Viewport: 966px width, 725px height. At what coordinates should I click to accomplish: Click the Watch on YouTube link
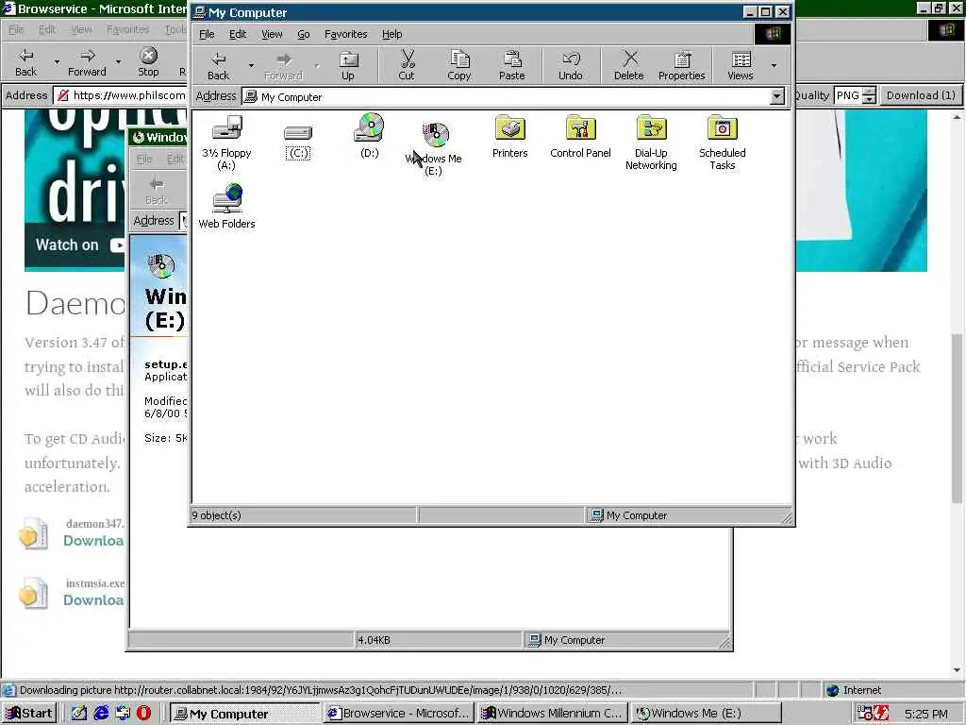[x=79, y=244]
